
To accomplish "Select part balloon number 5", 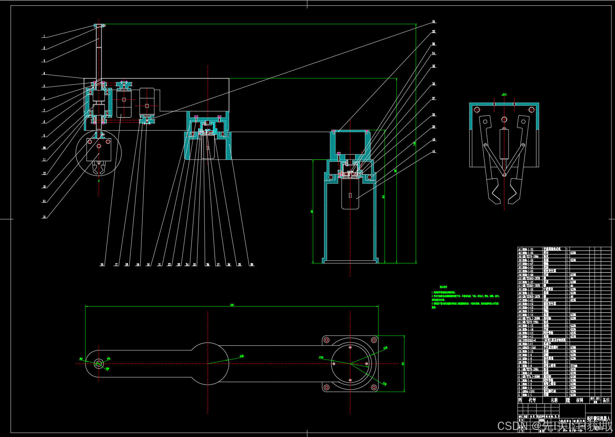I will point(44,86).
